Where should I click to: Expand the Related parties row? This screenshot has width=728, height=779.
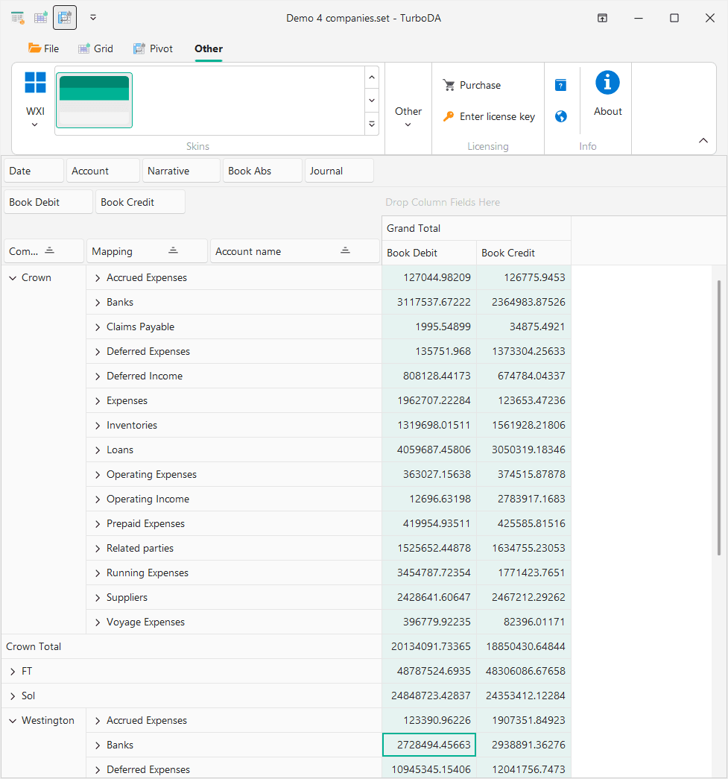click(98, 549)
